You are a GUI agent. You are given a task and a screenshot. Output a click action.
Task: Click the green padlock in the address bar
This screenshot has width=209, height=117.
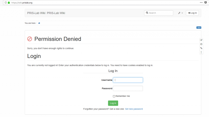coord(9,2)
